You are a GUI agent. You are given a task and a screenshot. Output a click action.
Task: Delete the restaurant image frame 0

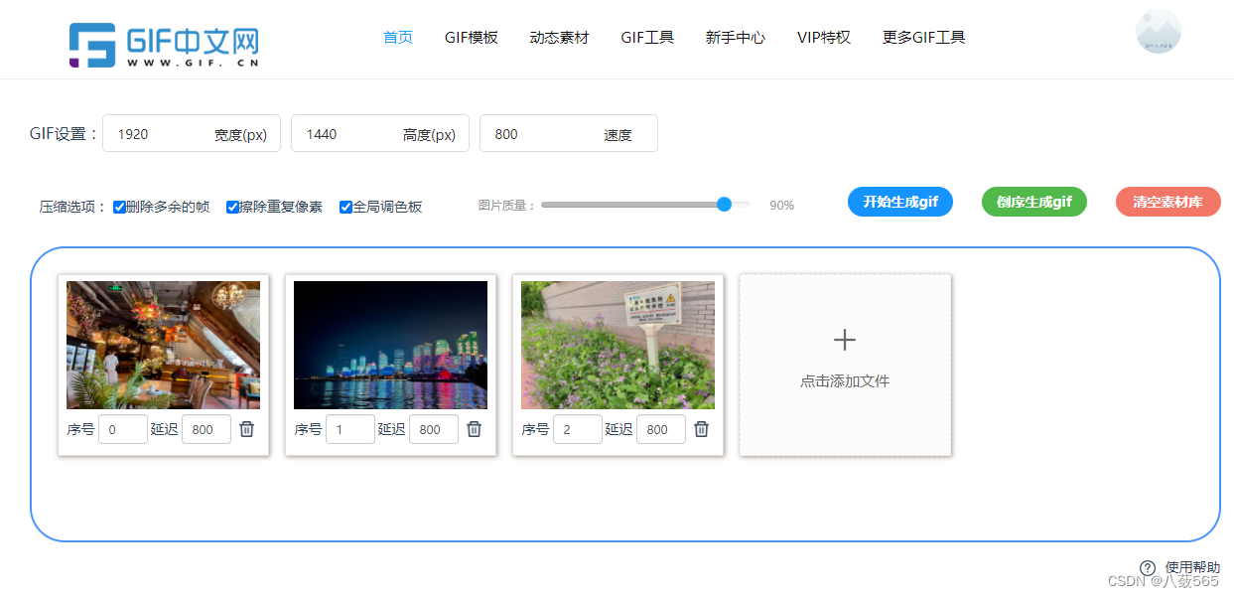click(247, 429)
